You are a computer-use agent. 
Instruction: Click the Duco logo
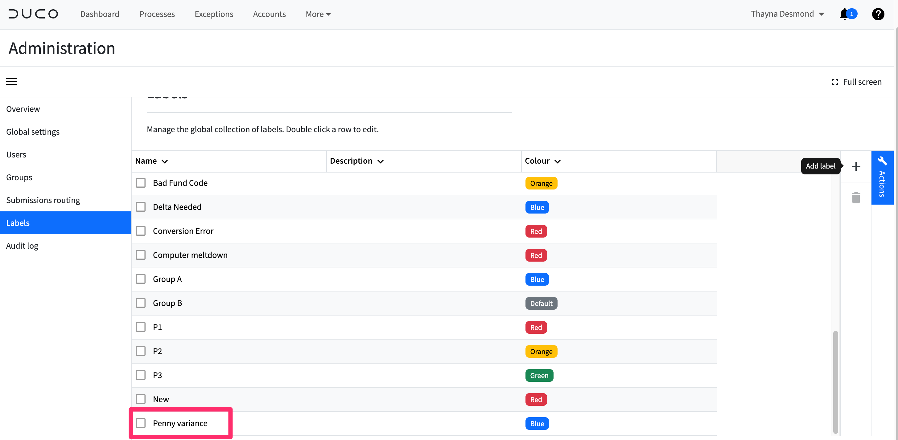(x=33, y=14)
